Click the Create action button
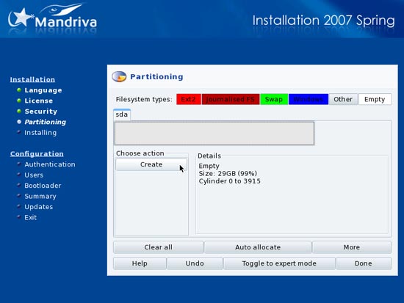The width and height of the screenshot is (404, 303). click(151, 164)
